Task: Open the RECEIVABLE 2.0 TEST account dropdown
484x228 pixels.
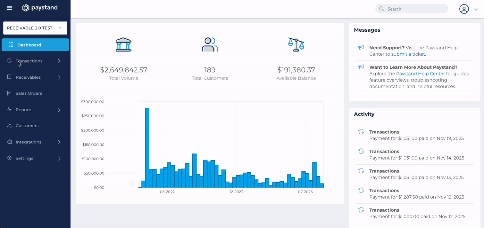Action: pyautogui.click(x=35, y=28)
